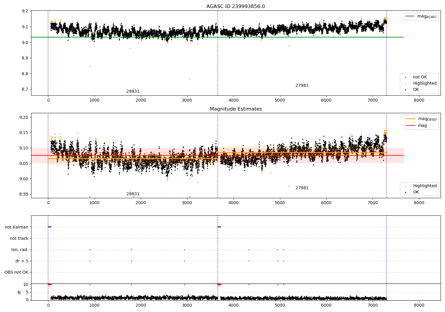Click the 8000 x-axis tick in the bottom plot
This screenshot has width=445, height=312.
[x=419, y=305]
